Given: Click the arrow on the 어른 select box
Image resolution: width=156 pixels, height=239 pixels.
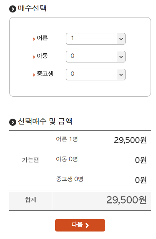Looking at the screenshot, I should click(x=121, y=39).
